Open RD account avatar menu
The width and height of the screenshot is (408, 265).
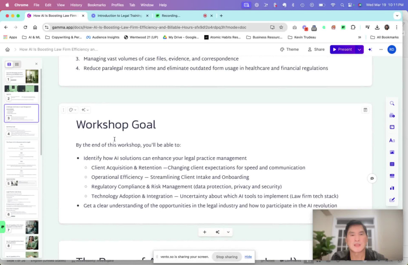[x=392, y=49]
